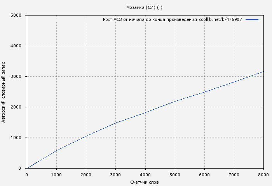Viewport: 272px width, 186px height.
Task: Click the 6000 tick on the horizontal axis
Action: coord(204,175)
